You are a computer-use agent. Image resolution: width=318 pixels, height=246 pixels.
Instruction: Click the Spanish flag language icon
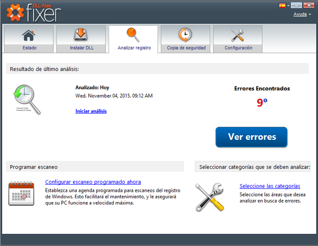point(282,6)
